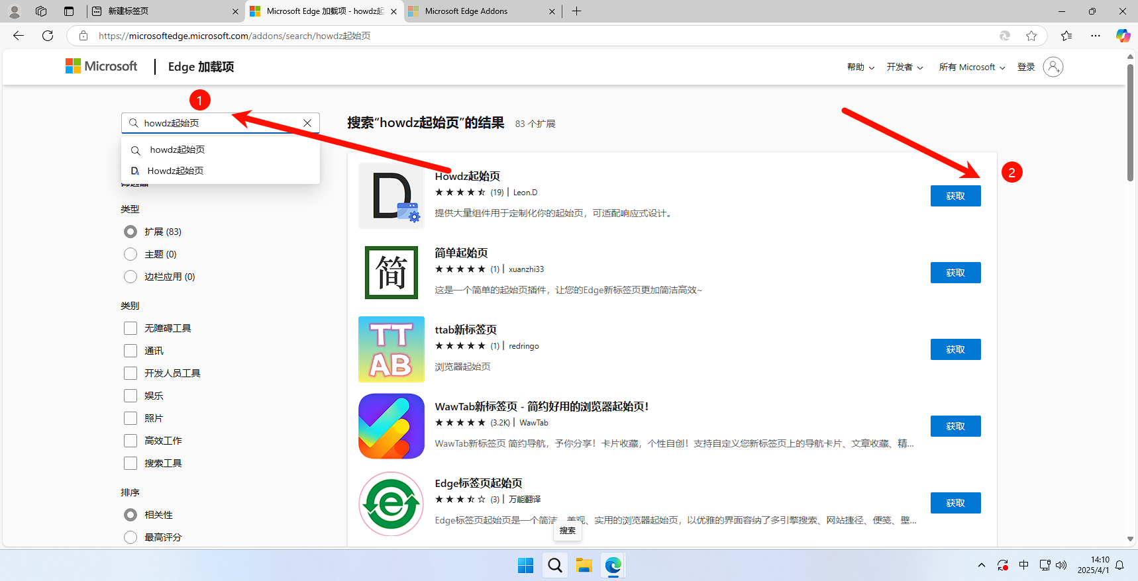This screenshot has height=581, width=1138.
Task: Open the Edge 加载项 home link
Action: click(x=201, y=67)
